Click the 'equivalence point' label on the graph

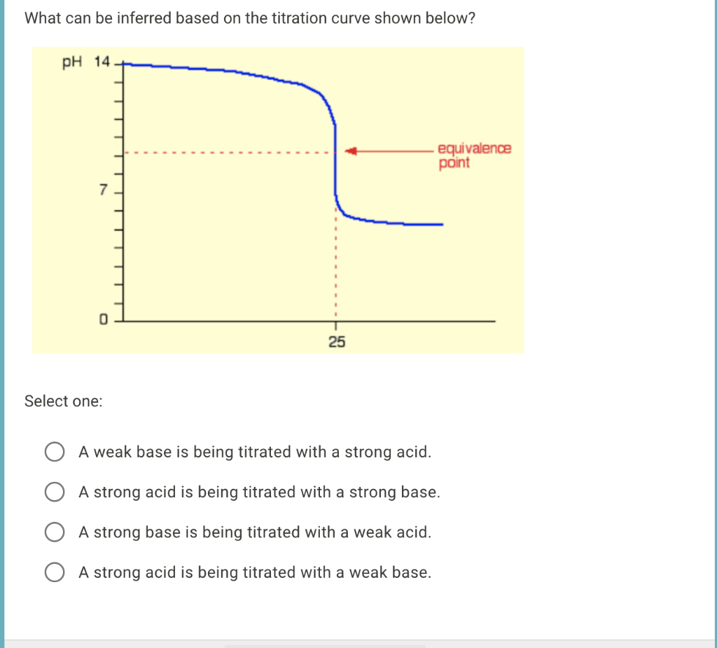pyautogui.click(x=473, y=155)
